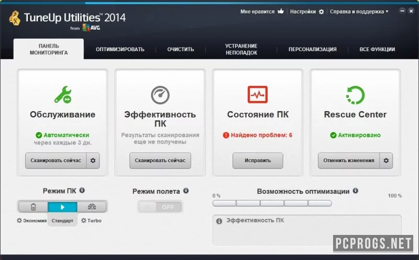Image resolution: width=419 pixels, height=260 pixels.
Task: Click the optimization potential progress bar
Action: pos(272,203)
